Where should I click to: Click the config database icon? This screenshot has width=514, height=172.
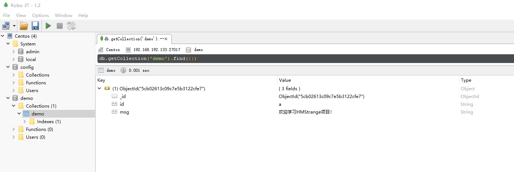[x=15, y=67]
